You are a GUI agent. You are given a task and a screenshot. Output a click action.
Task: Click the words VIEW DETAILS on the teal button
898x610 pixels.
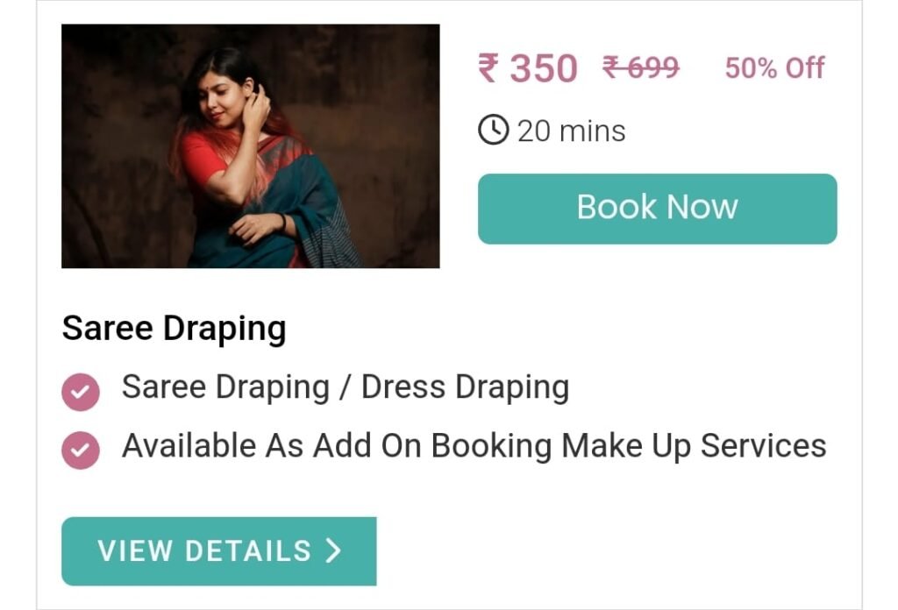coord(204,551)
